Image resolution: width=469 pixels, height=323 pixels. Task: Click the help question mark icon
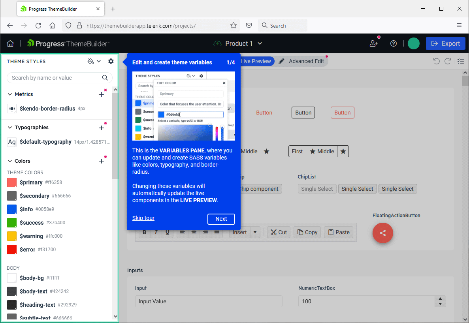point(394,43)
